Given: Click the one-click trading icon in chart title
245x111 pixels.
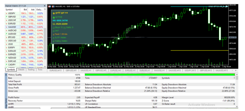Looking at the screenshot, I should click(53, 6).
